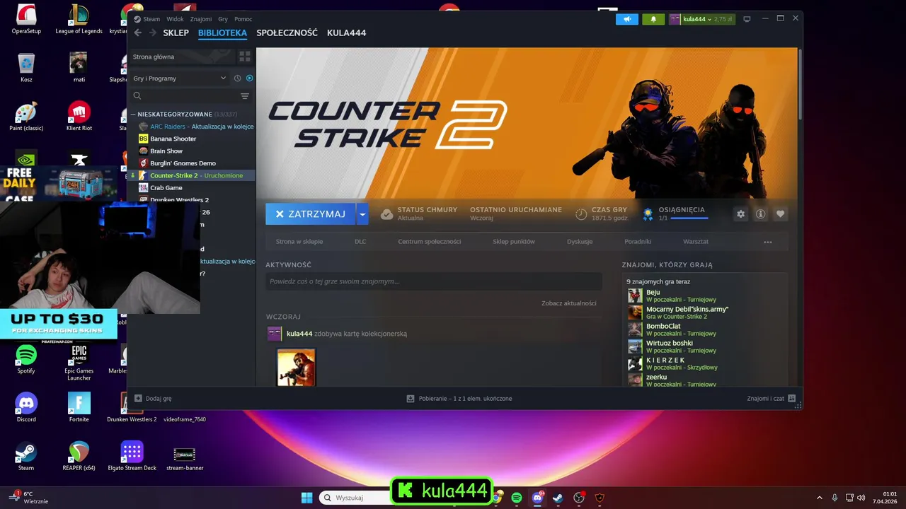Toggle collections grid view beside Strona główna

245,57
